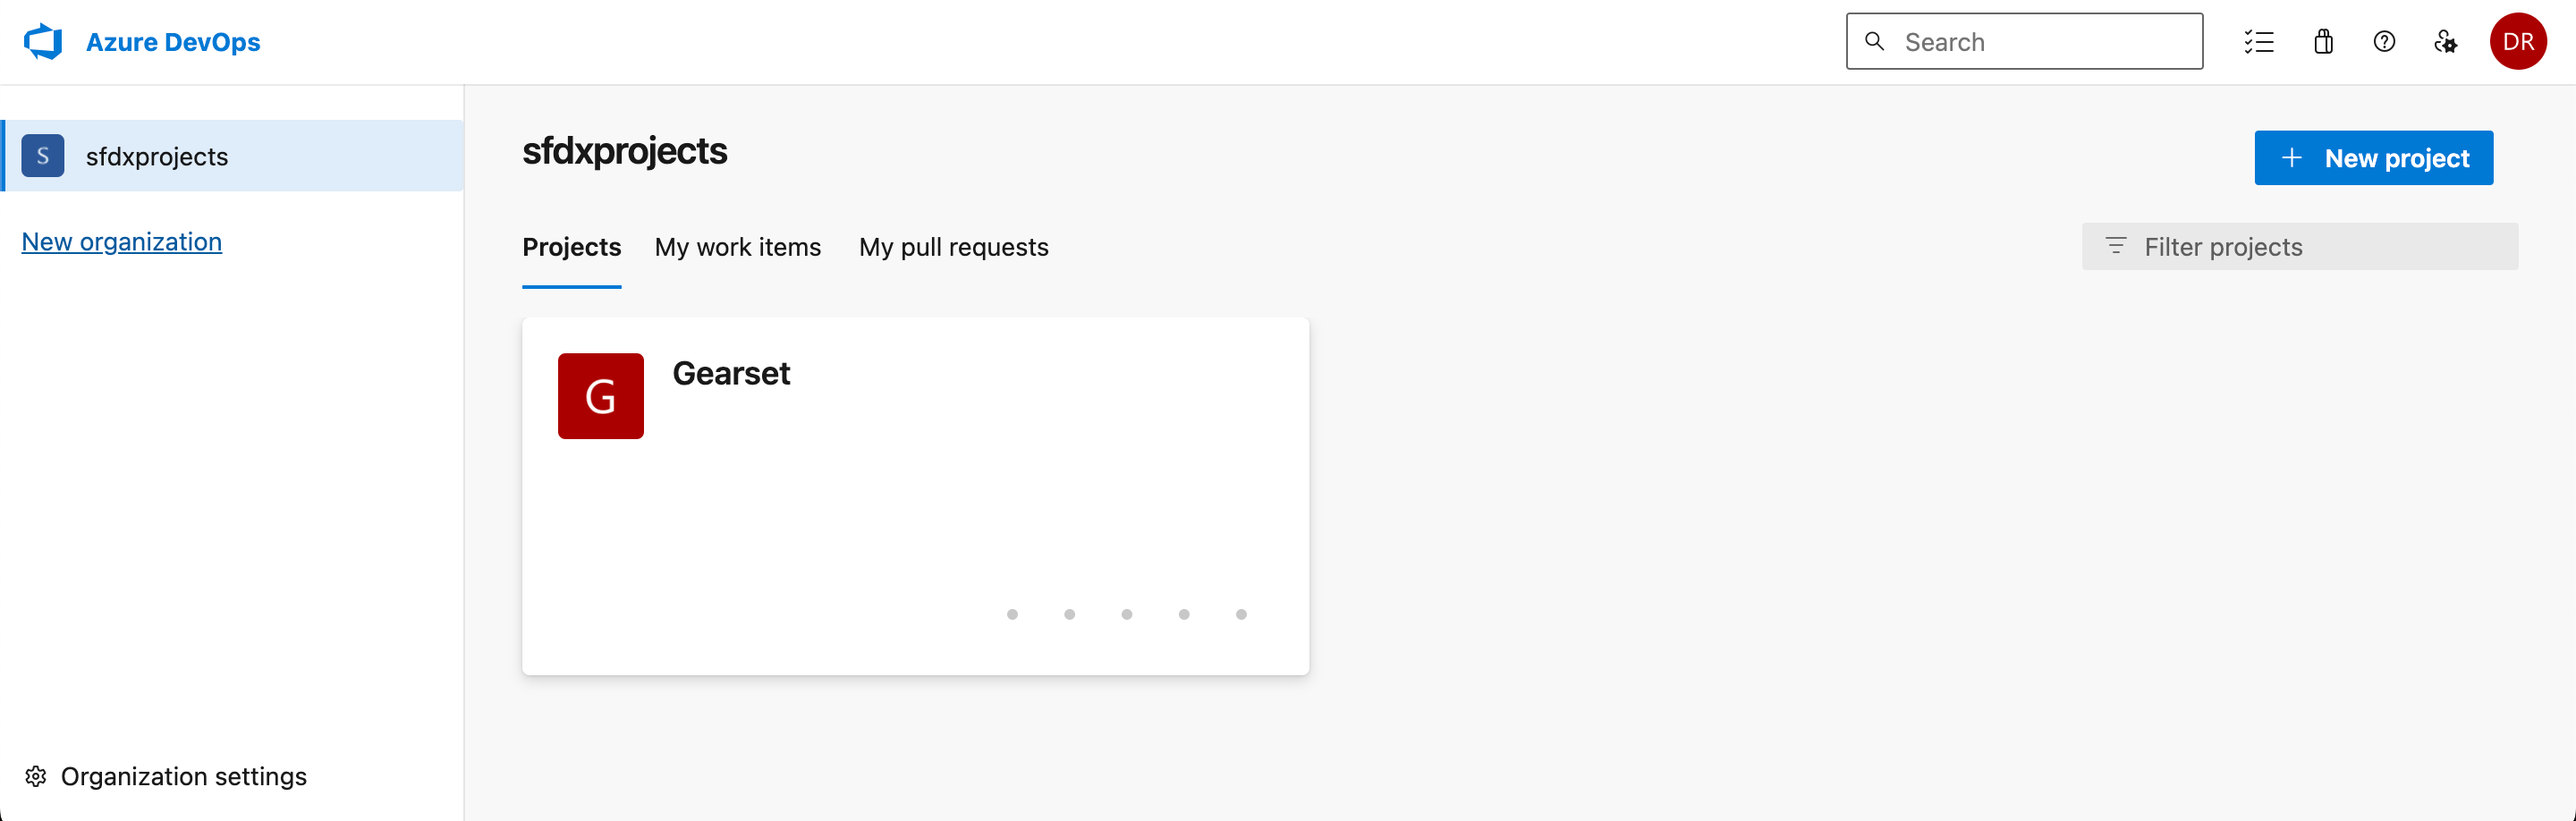Click the Gearset project G icon
The image size is (2576, 821).
tap(600, 396)
